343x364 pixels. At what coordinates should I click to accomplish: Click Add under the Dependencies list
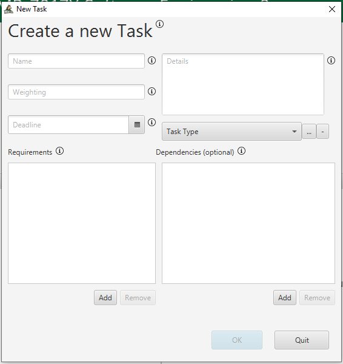(285, 298)
